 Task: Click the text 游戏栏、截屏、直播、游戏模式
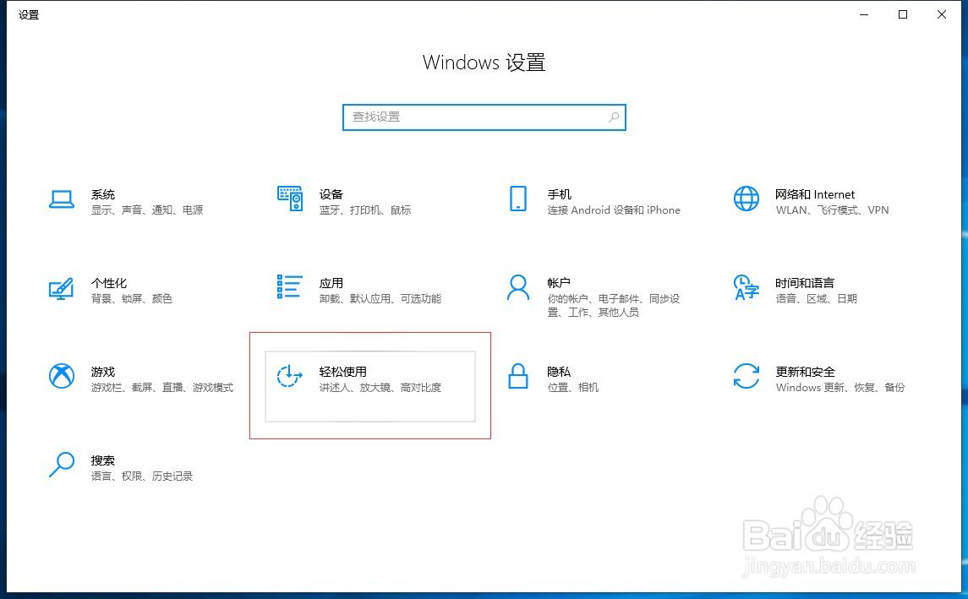pyautogui.click(x=162, y=388)
